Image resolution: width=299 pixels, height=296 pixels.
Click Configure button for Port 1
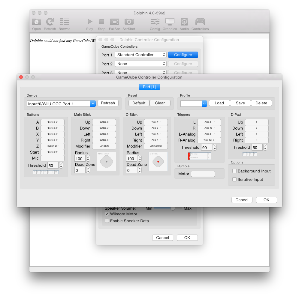point(183,55)
